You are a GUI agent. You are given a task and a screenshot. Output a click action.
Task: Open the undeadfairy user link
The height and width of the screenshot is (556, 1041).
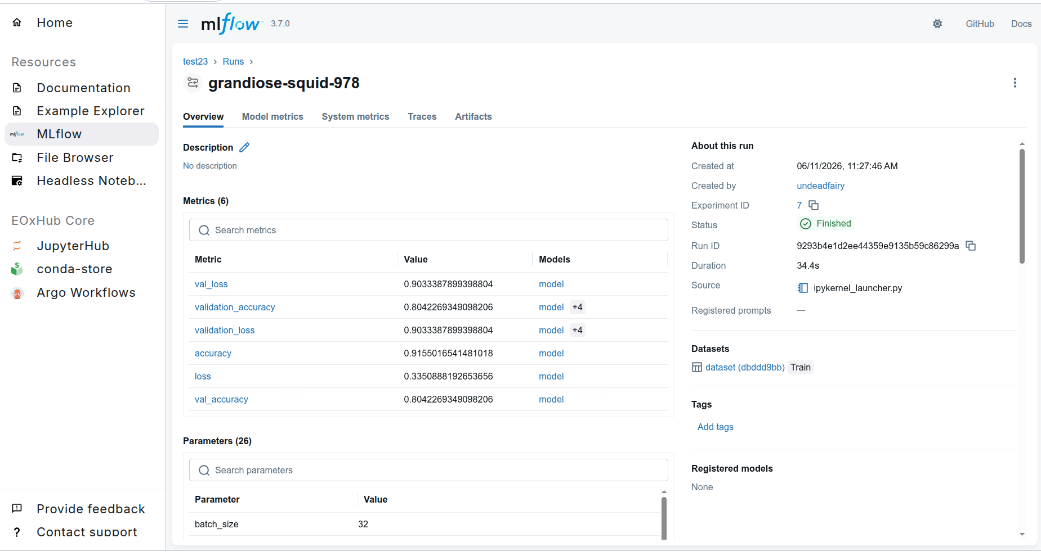(x=820, y=186)
